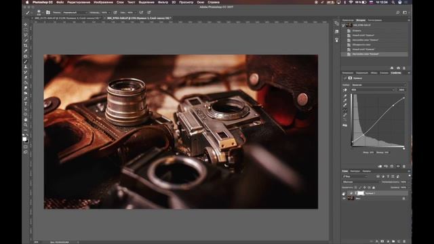Screen dimensions: 434x244
Task: Select the Zoom tool in the toolbar
Action: 26,125
